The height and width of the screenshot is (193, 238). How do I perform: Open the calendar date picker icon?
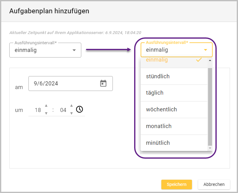[103, 83]
